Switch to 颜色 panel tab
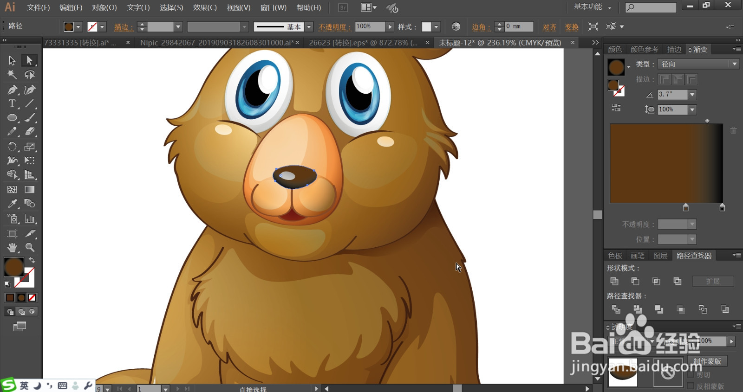 coord(615,49)
